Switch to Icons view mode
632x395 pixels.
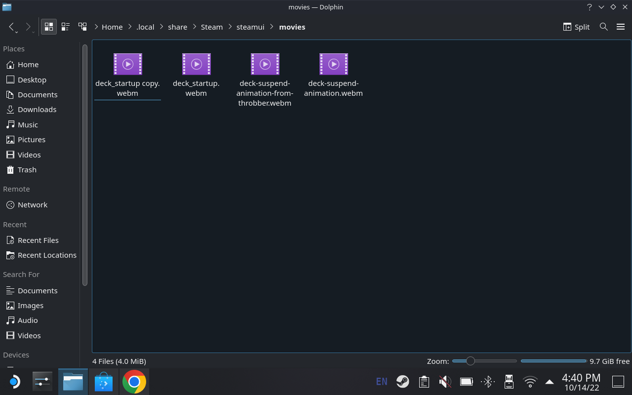click(x=48, y=26)
